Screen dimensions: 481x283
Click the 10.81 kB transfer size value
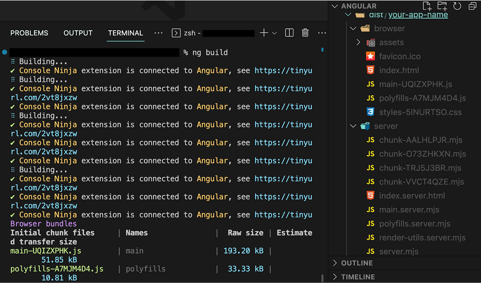(x=59, y=278)
